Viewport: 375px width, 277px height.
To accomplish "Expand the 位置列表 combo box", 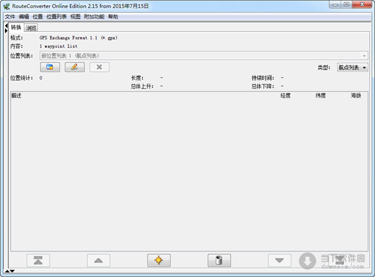I will [x=204, y=56].
